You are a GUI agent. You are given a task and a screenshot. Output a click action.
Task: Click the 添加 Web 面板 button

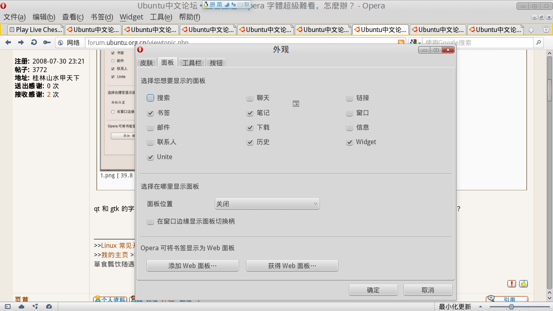[x=193, y=266]
